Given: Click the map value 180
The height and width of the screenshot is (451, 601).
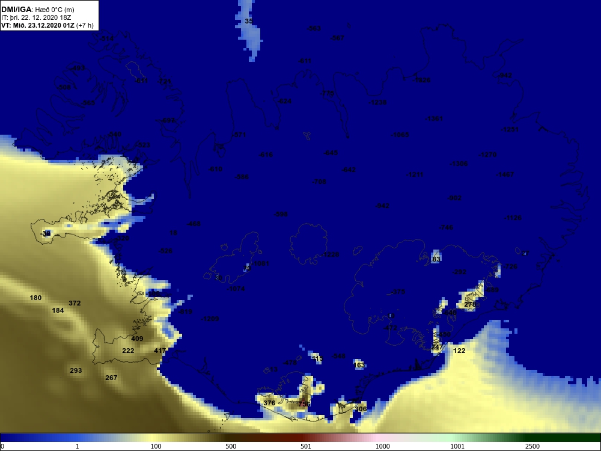Looking at the screenshot, I should coord(35,298).
